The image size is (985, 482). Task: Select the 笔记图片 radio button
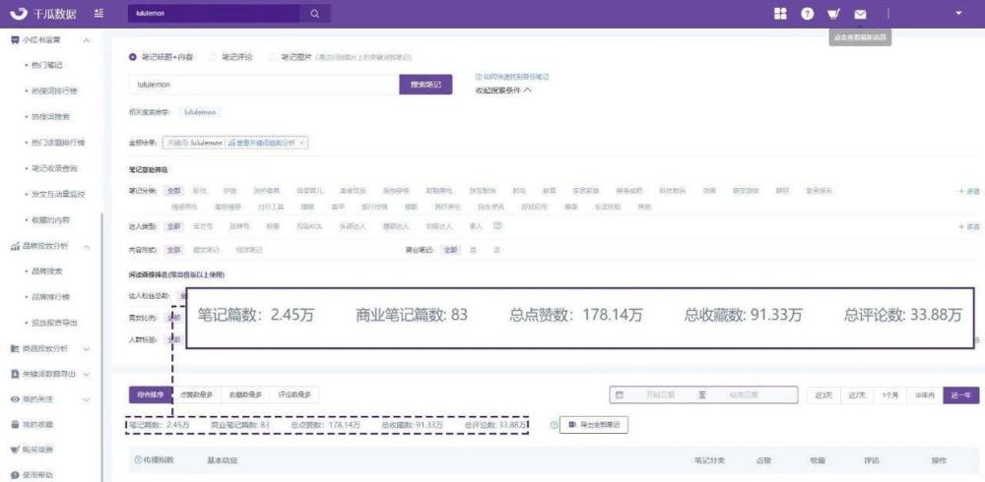[x=272, y=56]
